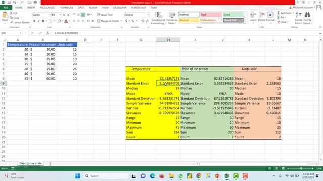The width and height of the screenshot is (323, 181).
Task: Open Conditional Formatting menu
Action: pyautogui.click(x=158, y=18)
